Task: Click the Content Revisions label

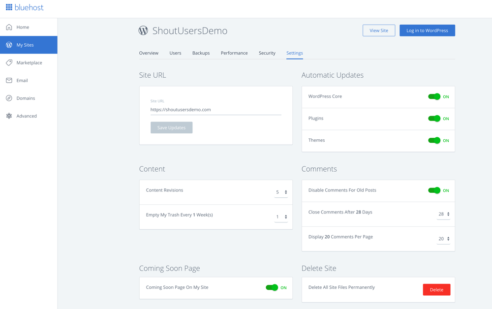Action: tap(164, 190)
